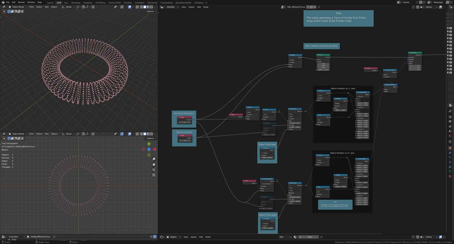Click Zoom view magnifier icon in bottom viewport
Screen dimensions: 454x244
click(x=154, y=159)
